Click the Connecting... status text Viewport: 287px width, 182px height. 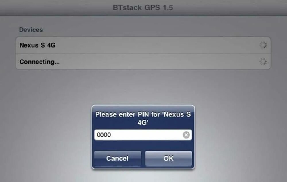[40, 62]
